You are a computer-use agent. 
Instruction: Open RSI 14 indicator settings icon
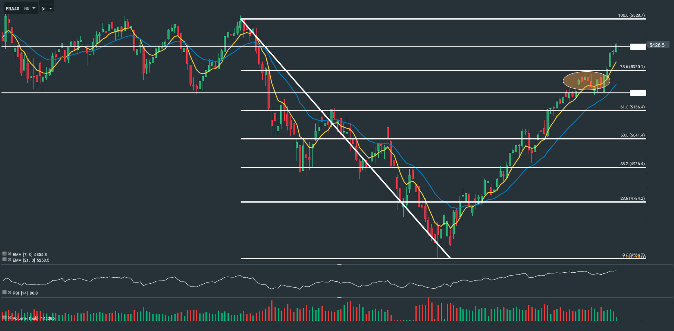4,293
